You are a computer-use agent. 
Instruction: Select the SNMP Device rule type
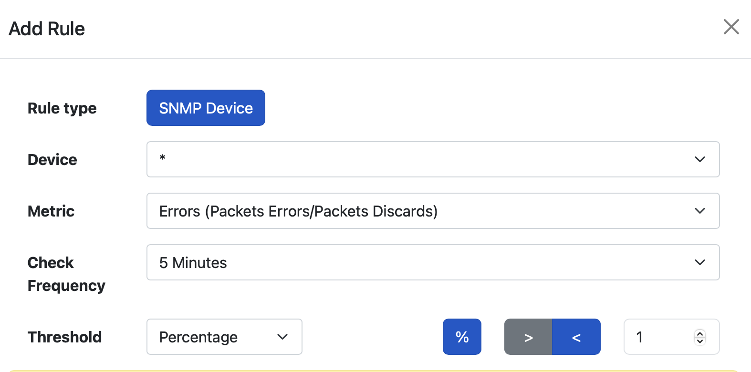(x=206, y=108)
